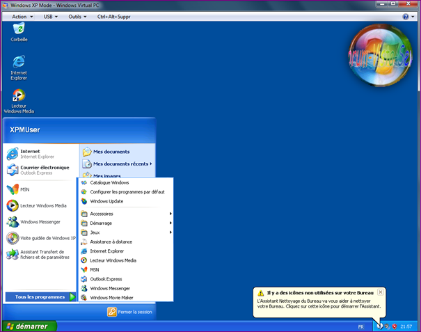
Task: Click the démarrer Start button
Action: [29, 326]
